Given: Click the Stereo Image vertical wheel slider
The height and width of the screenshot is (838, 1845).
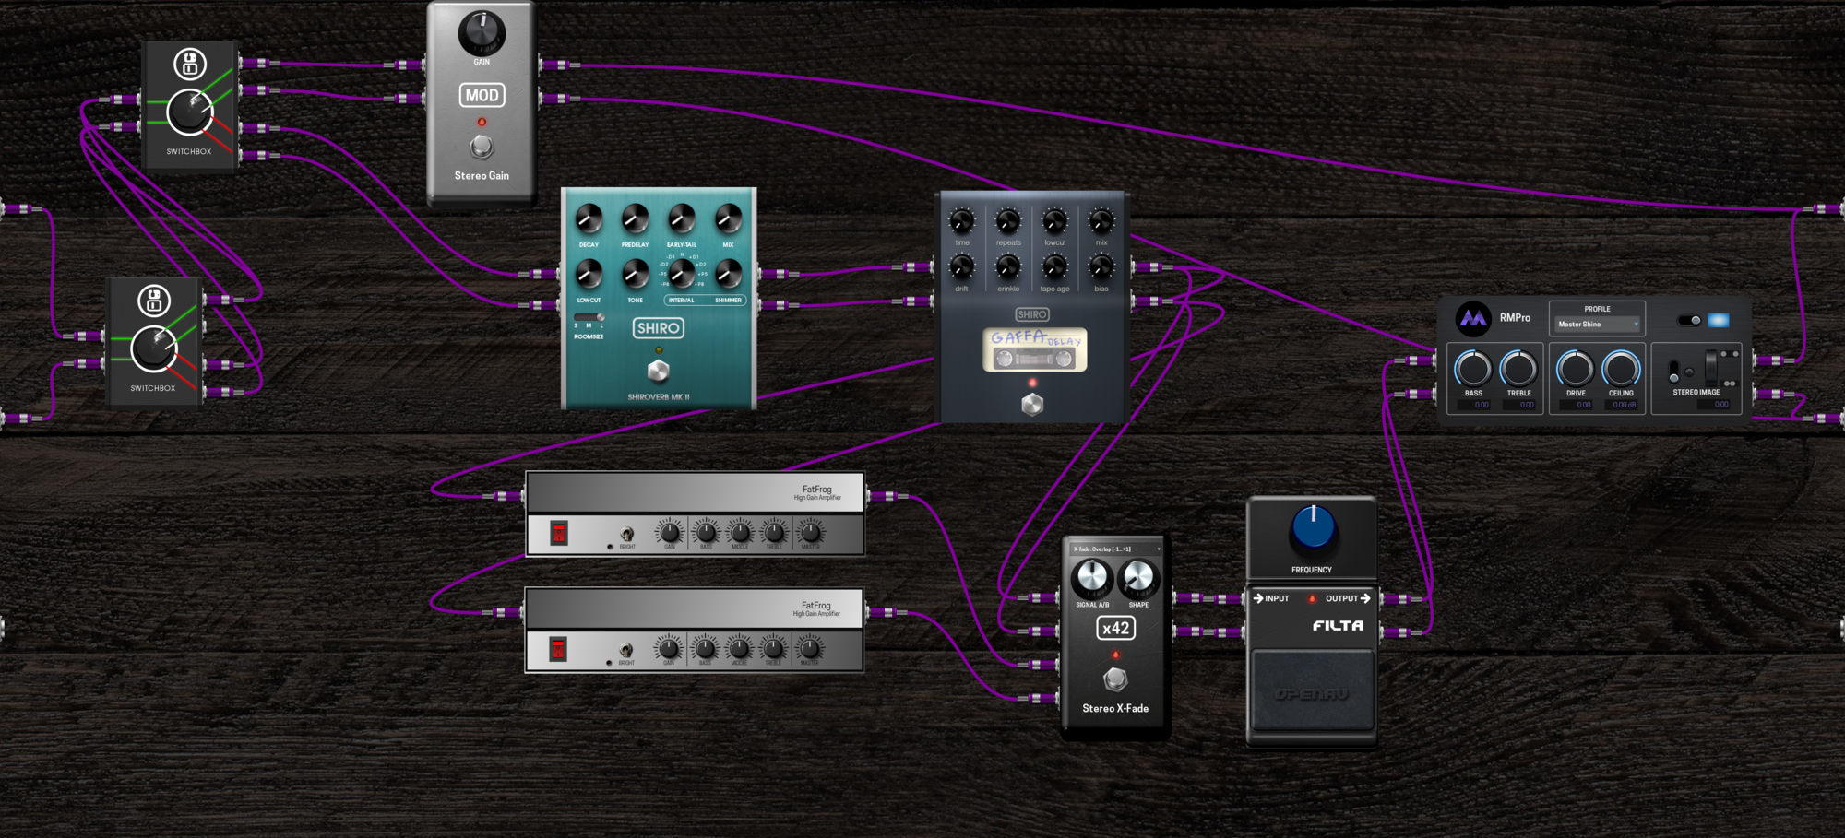Looking at the screenshot, I should [x=1711, y=368].
